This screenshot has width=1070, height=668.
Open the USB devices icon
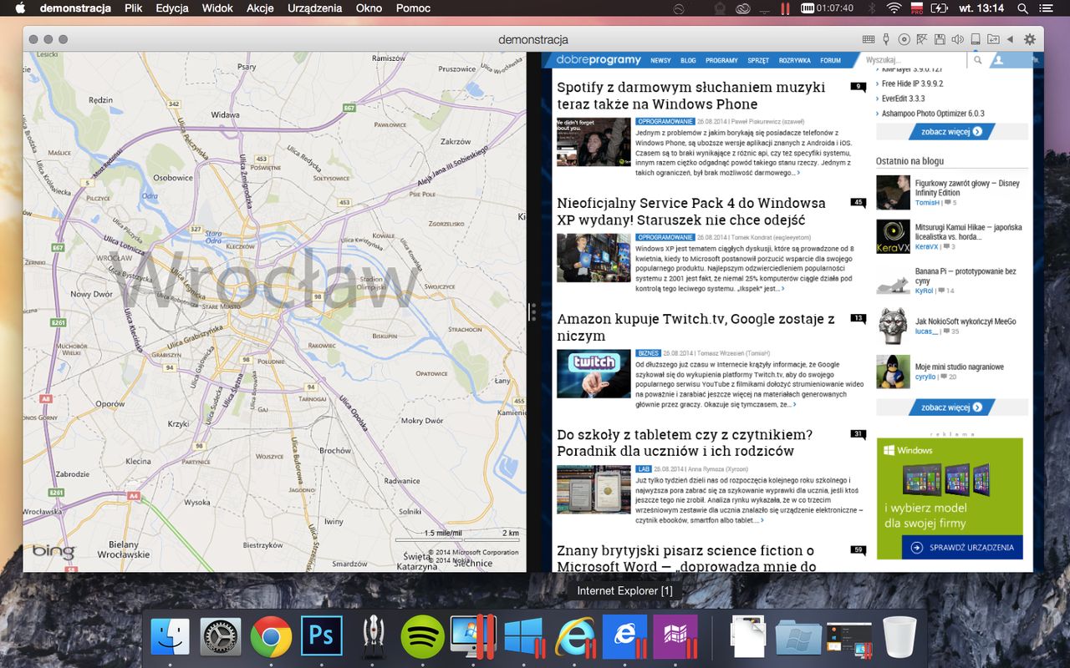pos(886,39)
